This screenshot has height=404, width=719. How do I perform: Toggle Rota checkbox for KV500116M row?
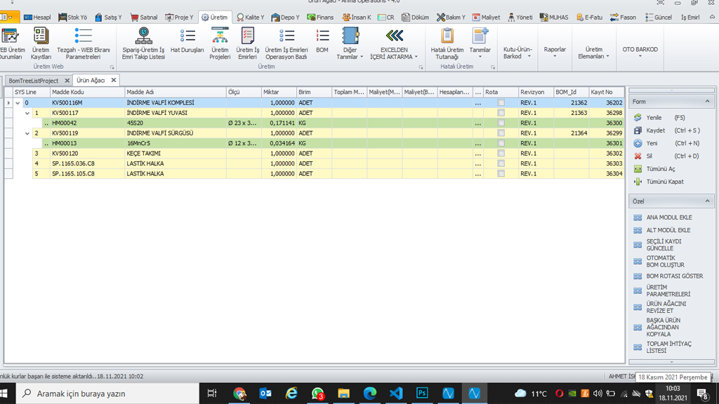click(x=501, y=103)
